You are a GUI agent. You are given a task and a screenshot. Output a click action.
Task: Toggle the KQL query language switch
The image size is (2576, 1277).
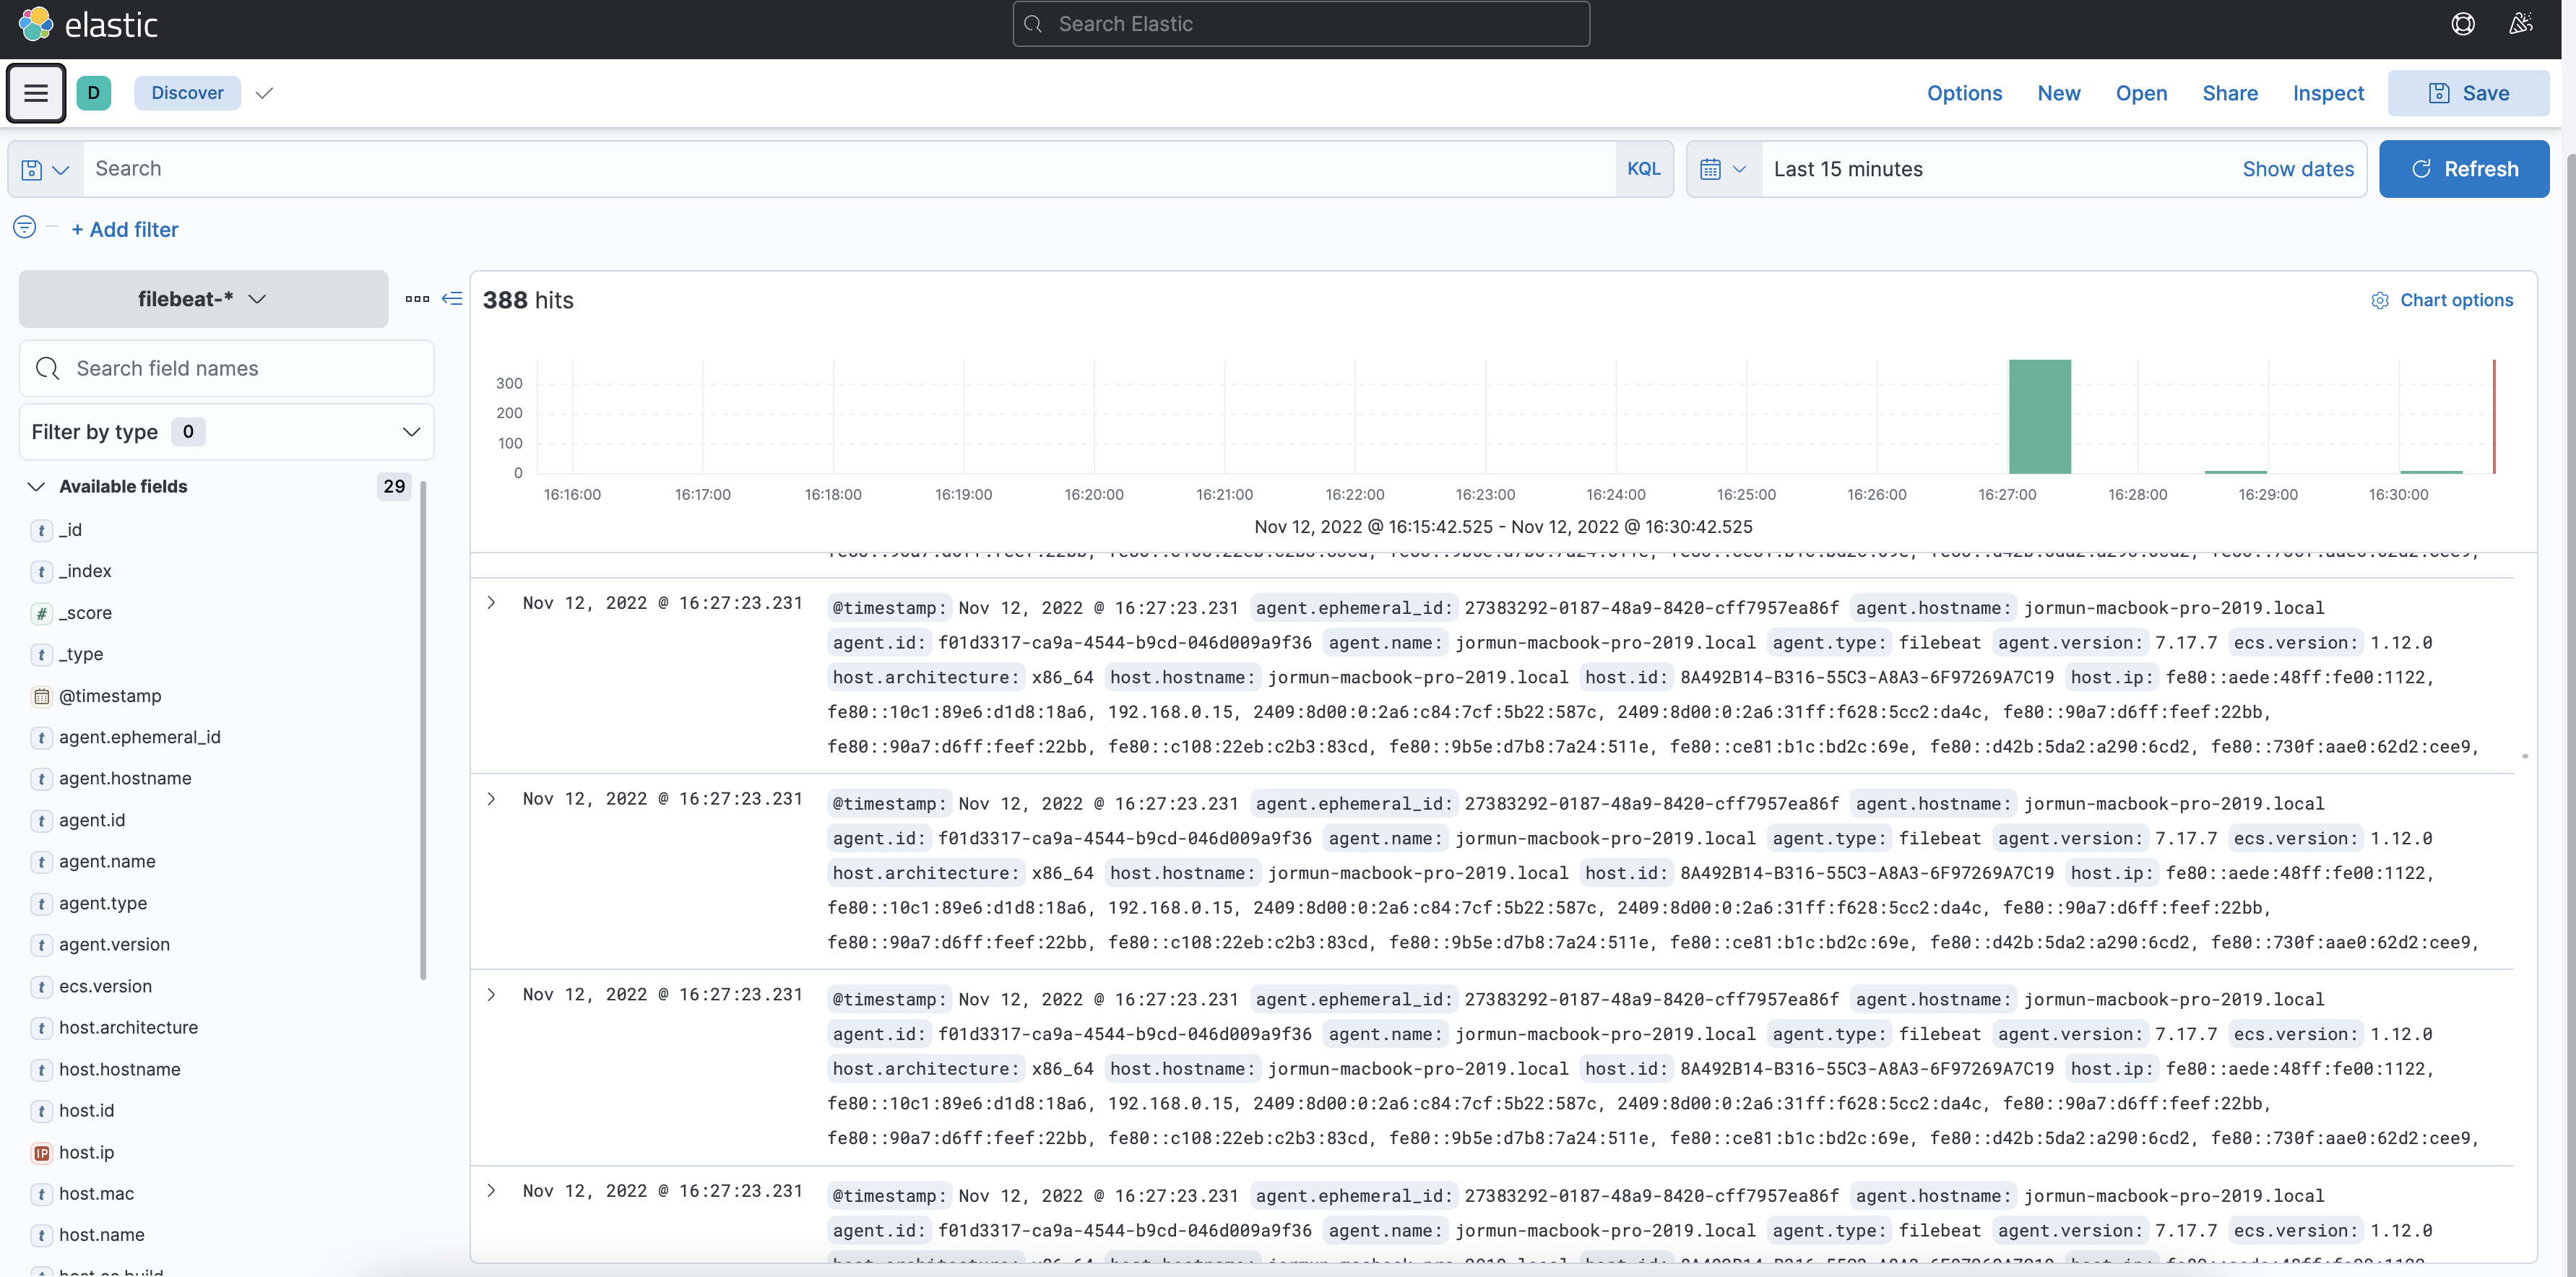point(1643,169)
